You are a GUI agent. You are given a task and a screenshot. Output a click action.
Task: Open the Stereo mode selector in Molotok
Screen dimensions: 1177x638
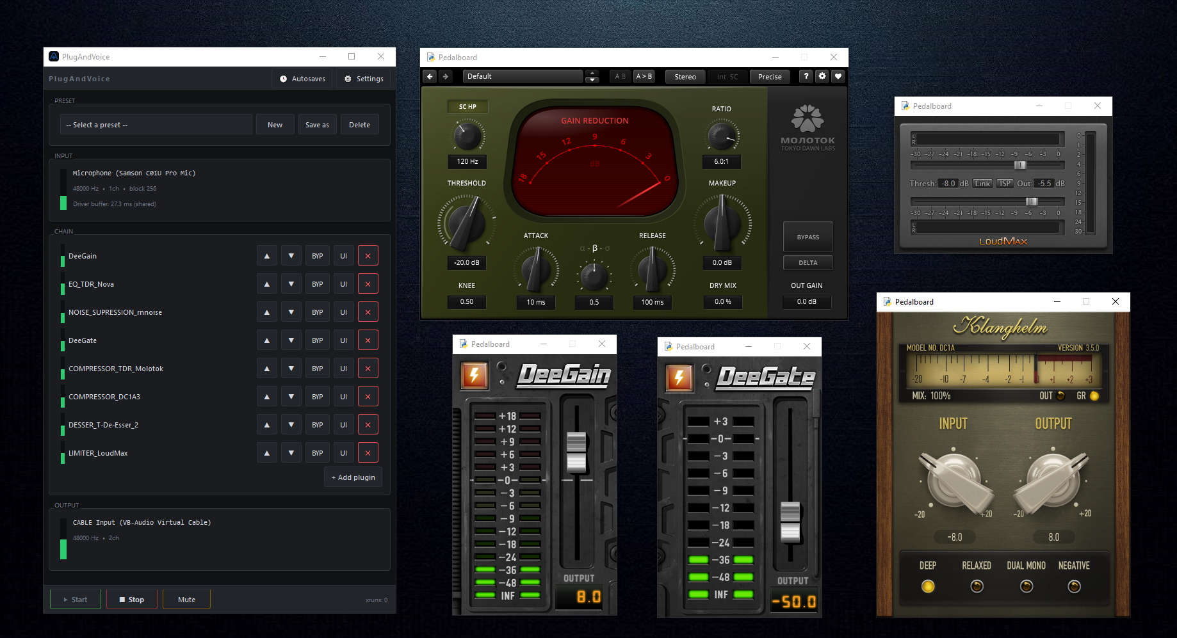coord(685,77)
